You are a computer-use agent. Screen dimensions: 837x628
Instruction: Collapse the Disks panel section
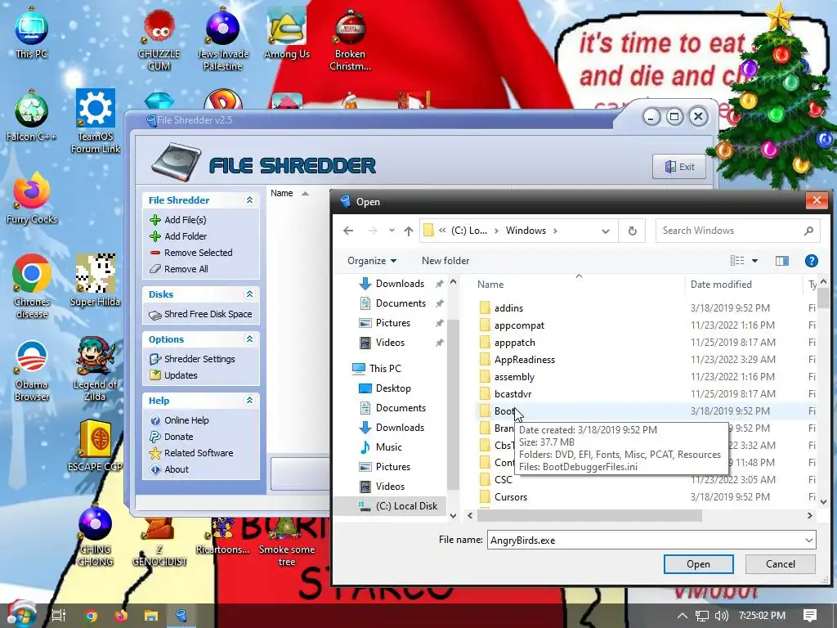click(249, 294)
